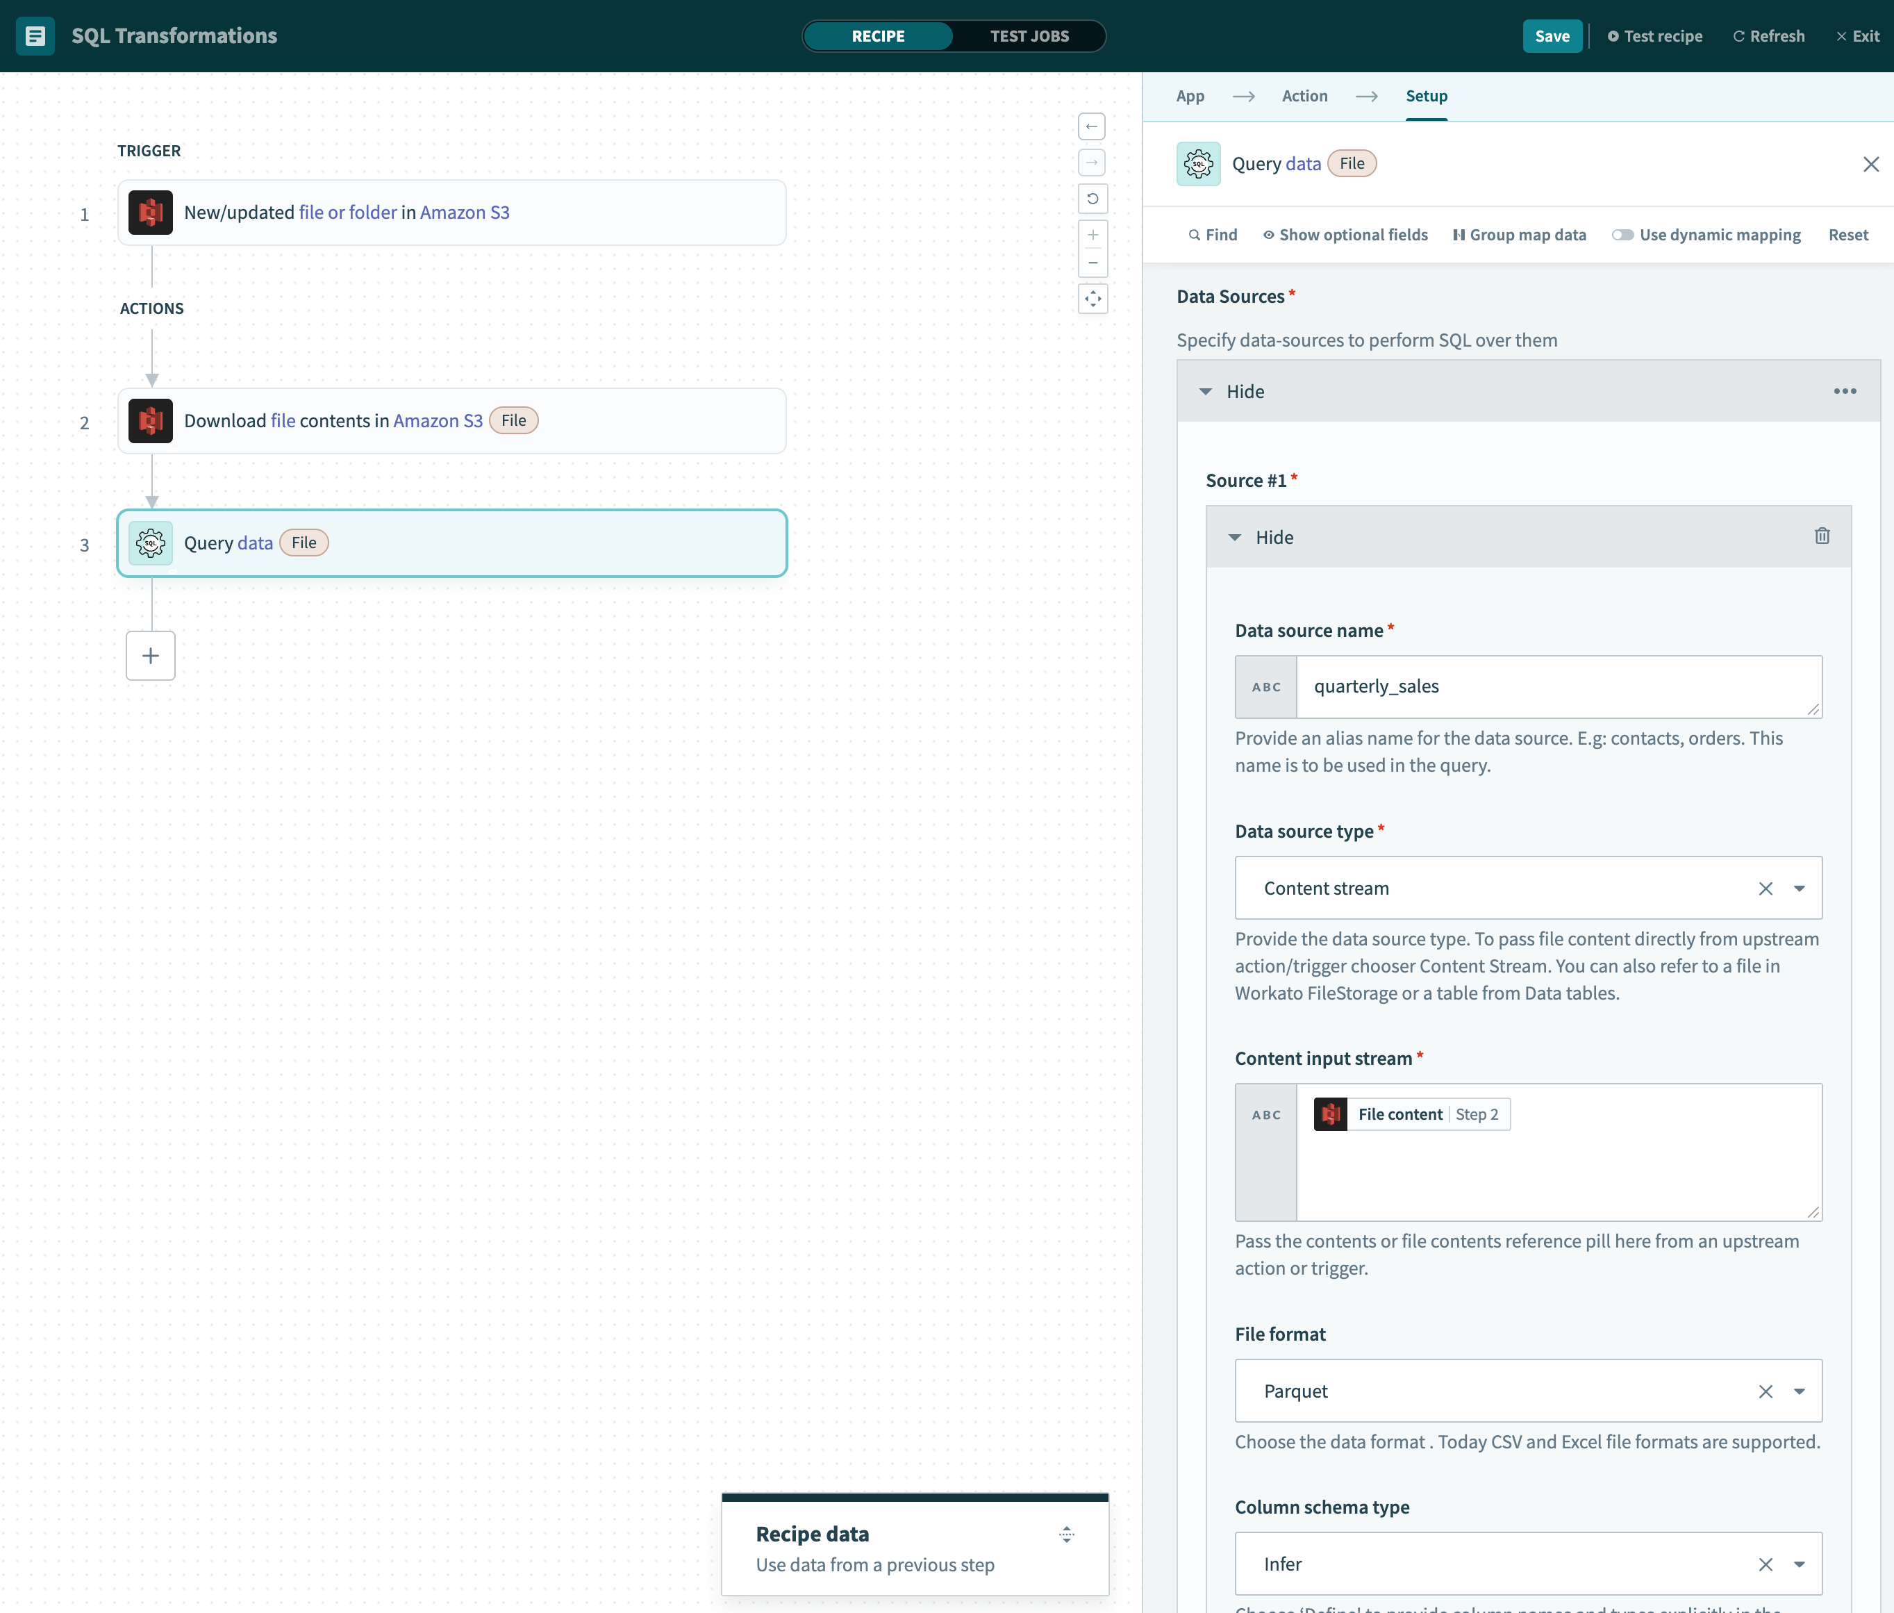Switch to TEST JOBS view

point(1029,37)
